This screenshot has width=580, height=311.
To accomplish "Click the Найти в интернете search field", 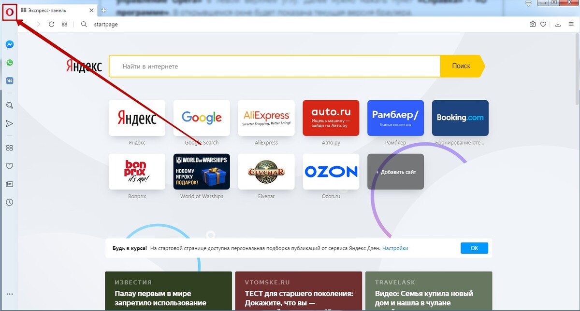I will point(275,66).
